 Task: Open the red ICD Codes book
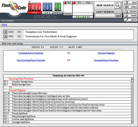point(30,7)
